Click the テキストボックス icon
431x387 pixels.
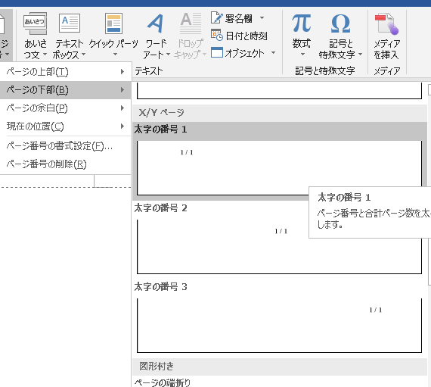coord(70,23)
